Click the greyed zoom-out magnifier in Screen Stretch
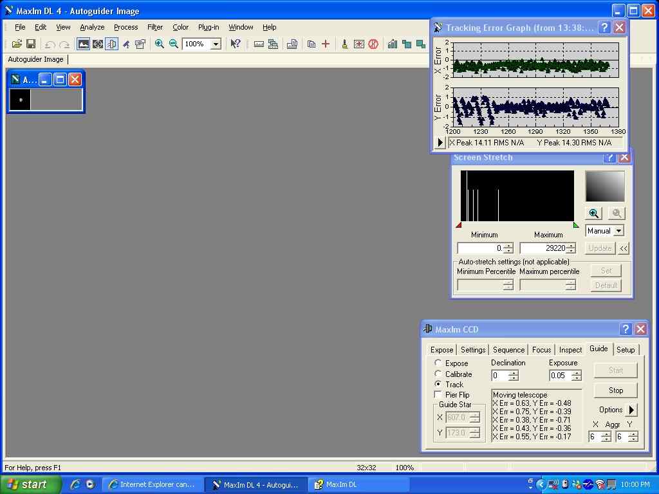 [x=617, y=213]
